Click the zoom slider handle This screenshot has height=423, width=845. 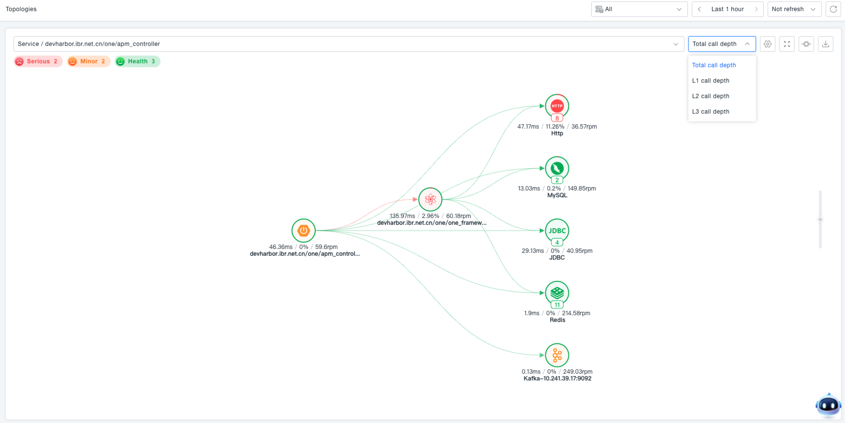point(820,219)
